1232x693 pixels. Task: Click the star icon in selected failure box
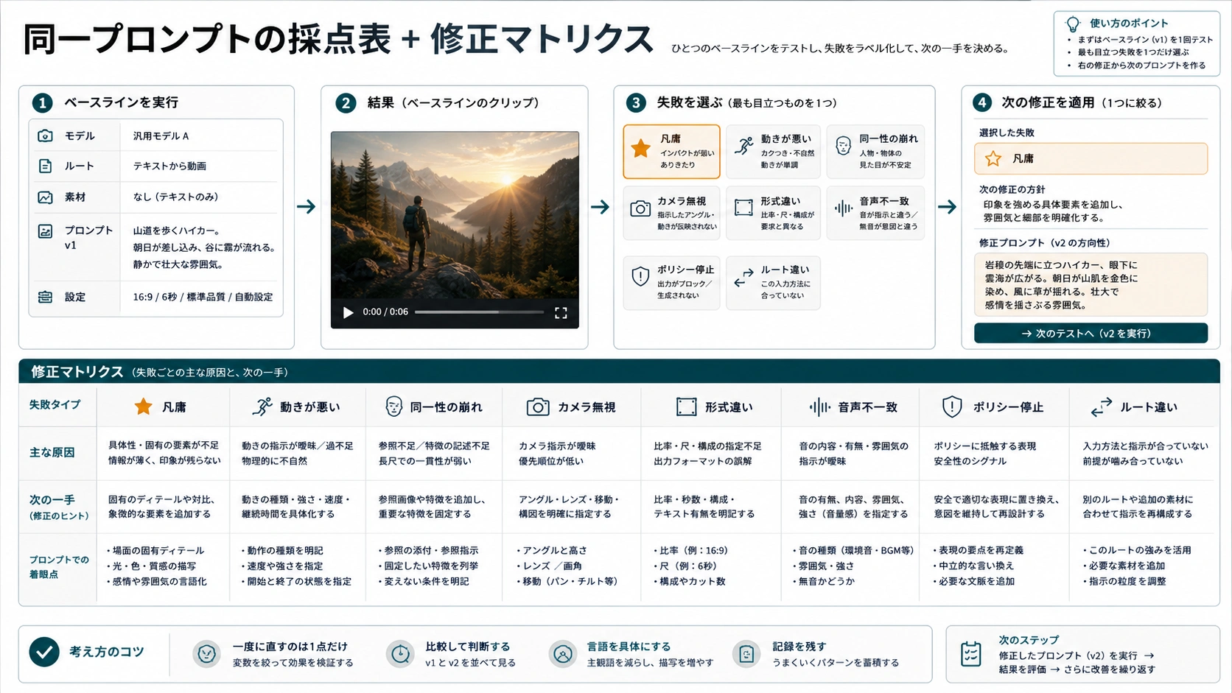[993, 158]
